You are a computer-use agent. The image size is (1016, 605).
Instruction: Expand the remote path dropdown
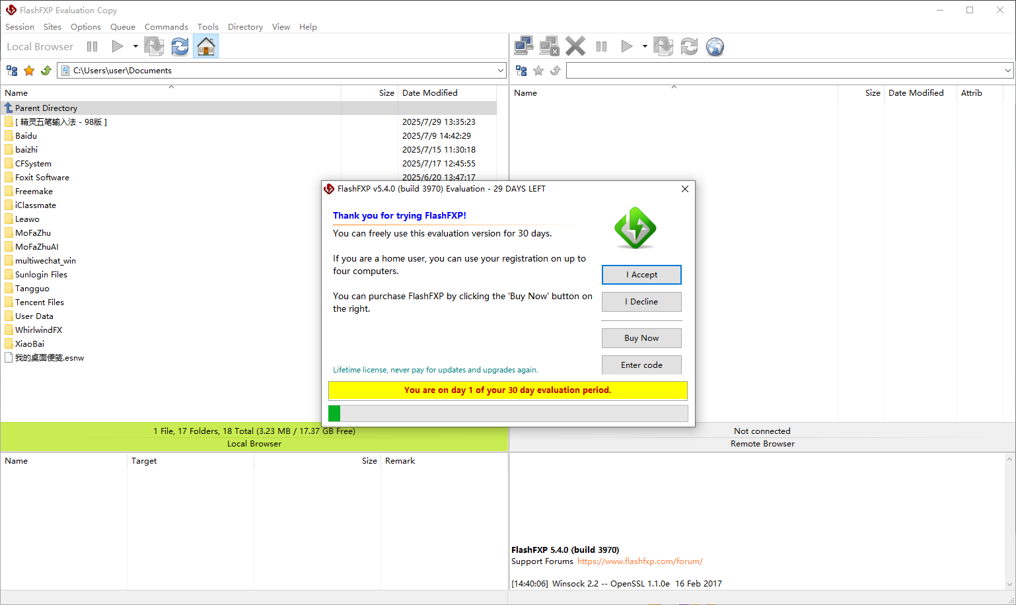click(x=1008, y=71)
